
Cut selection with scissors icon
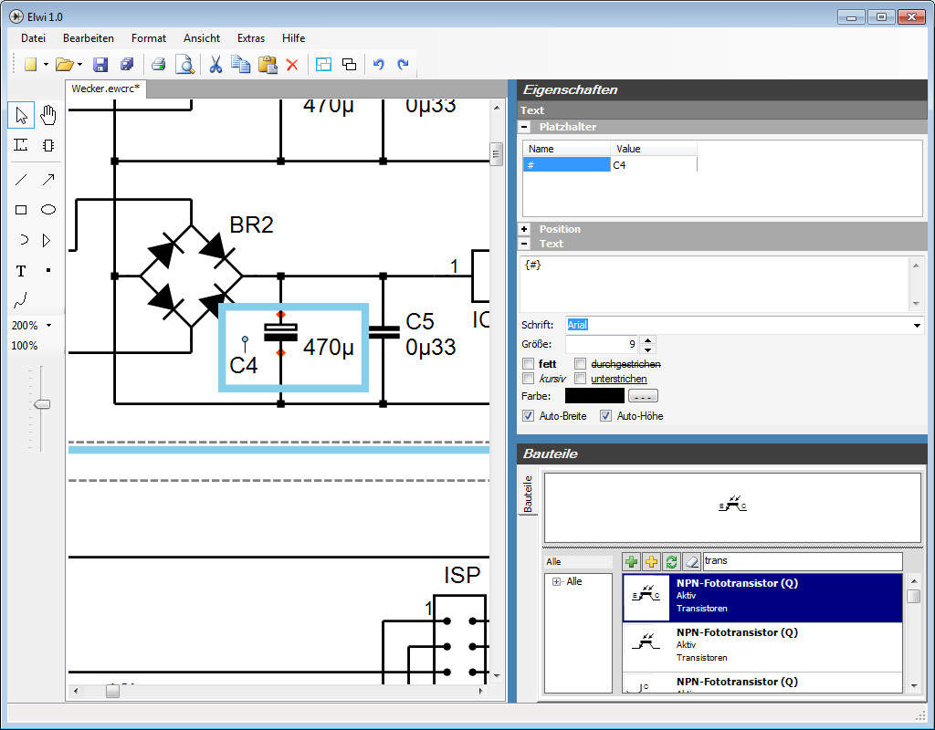coord(215,65)
